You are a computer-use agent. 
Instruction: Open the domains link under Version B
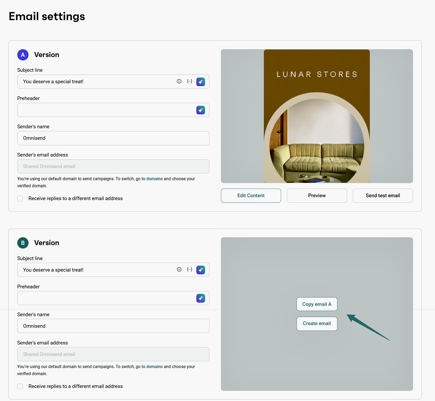coord(154,367)
